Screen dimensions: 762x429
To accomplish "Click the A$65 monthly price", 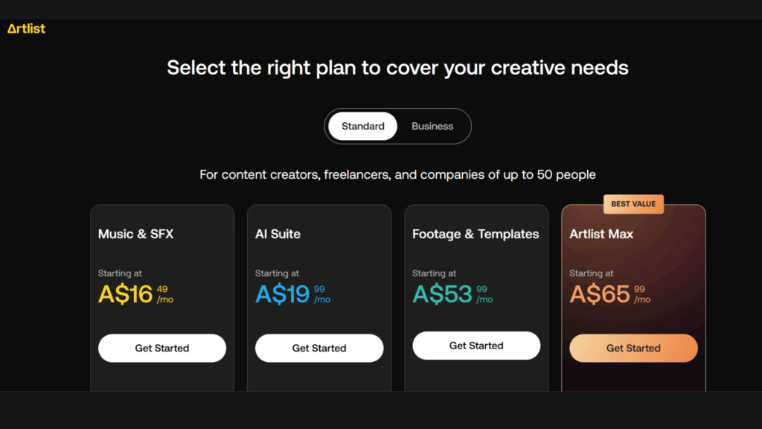I will (610, 293).
